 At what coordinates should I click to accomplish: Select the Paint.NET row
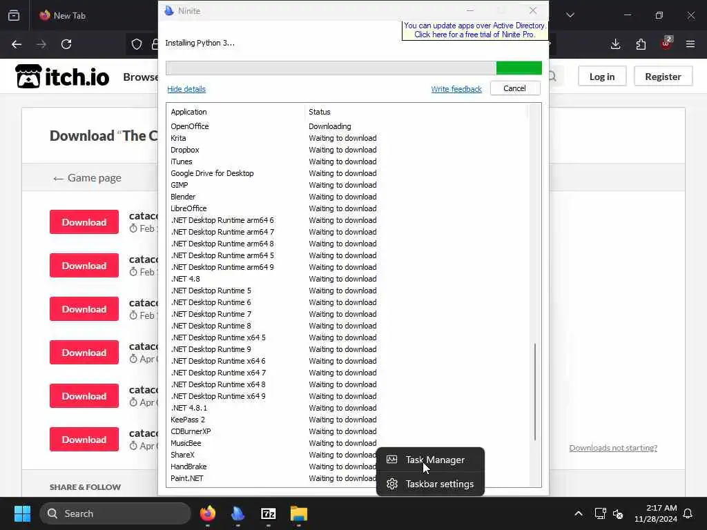click(x=272, y=478)
